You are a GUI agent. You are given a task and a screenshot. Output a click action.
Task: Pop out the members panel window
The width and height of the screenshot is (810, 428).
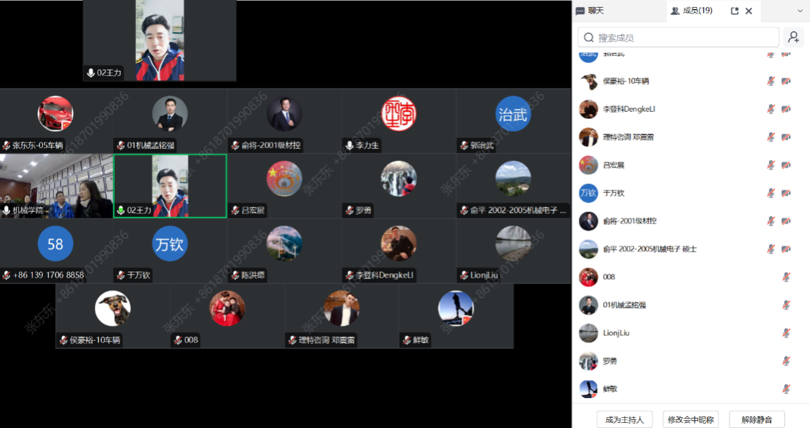coord(735,11)
